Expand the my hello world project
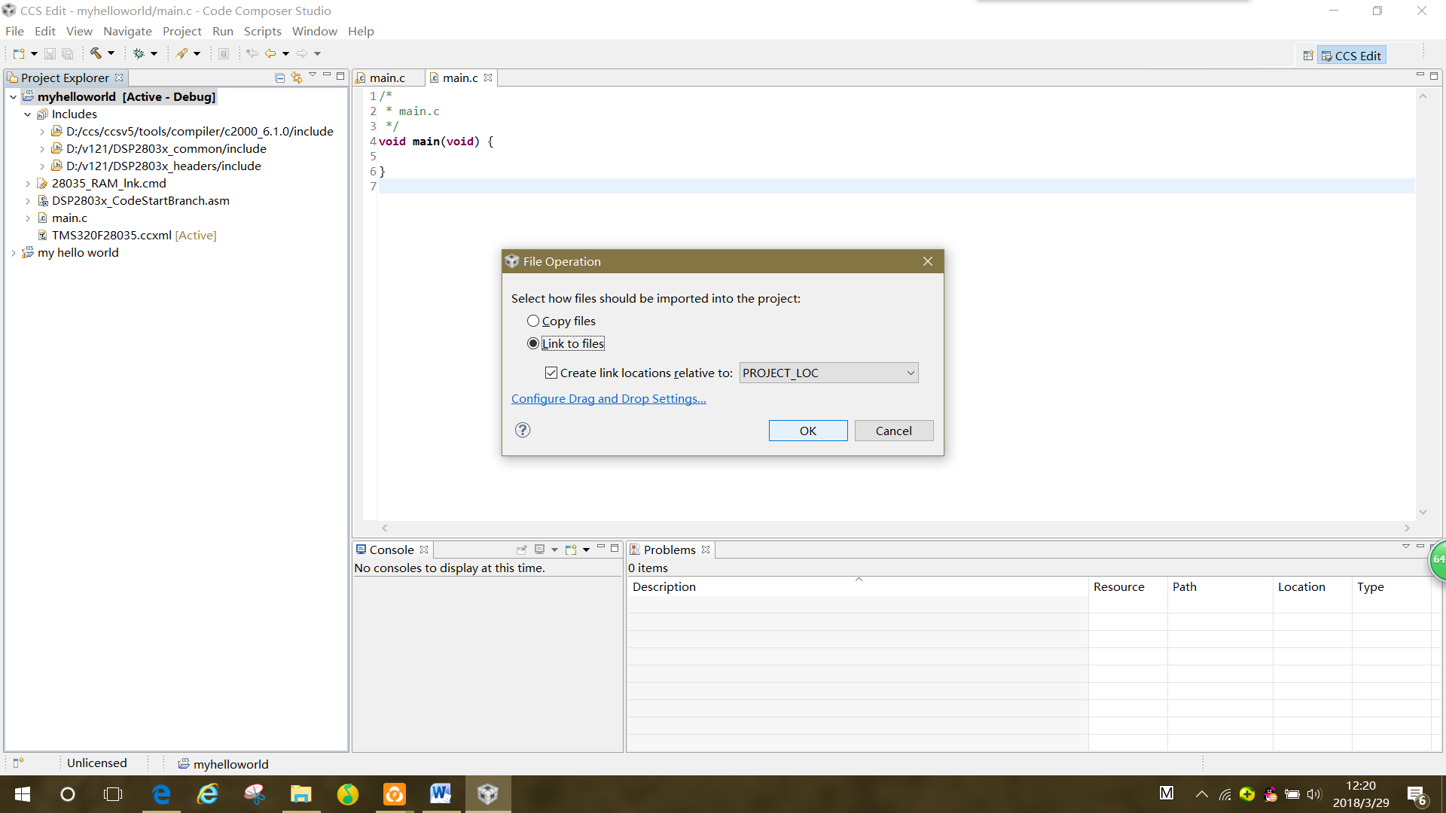Viewport: 1446px width, 813px height. [13, 253]
